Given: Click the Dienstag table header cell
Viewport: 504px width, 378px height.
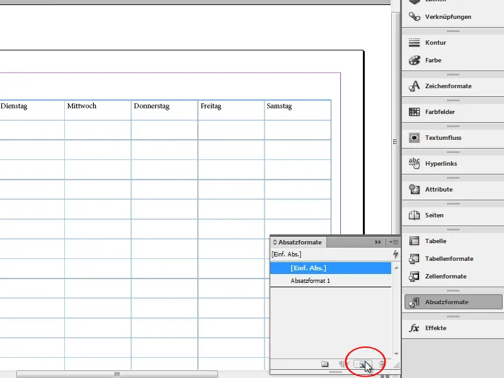Looking at the screenshot, I should click(x=31, y=110).
